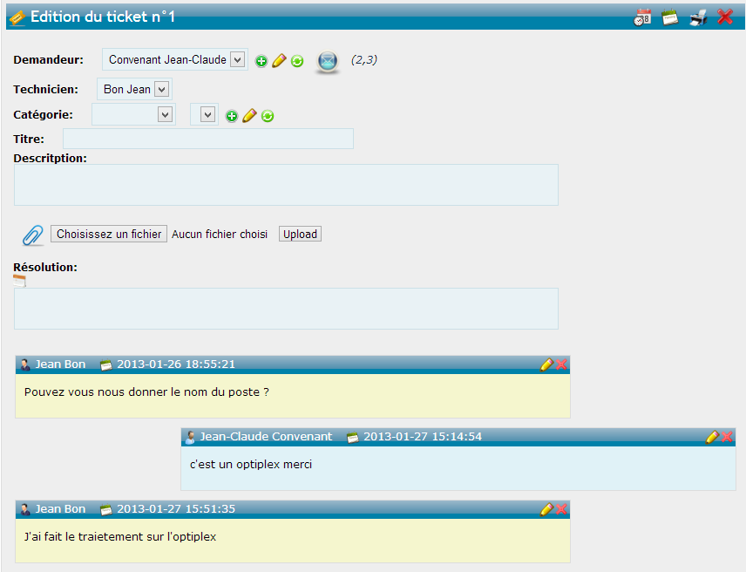Edit the Demandeur using the pencil icon

pyautogui.click(x=279, y=61)
